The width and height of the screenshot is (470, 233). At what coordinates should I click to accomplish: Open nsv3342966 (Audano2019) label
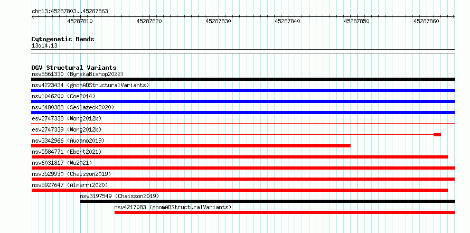(x=68, y=141)
